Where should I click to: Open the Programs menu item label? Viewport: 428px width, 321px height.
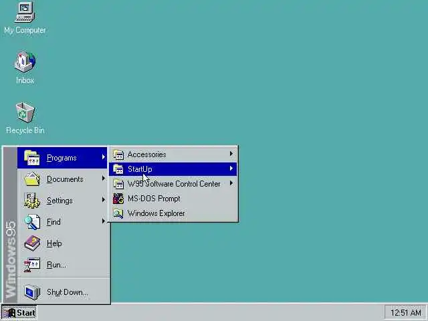tap(62, 158)
